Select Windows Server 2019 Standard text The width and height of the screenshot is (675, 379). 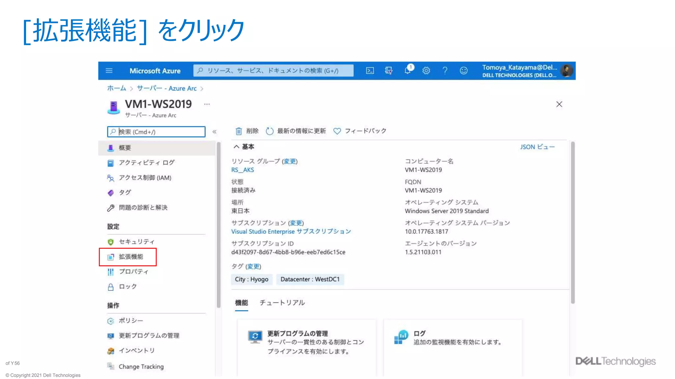(x=447, y=211)
